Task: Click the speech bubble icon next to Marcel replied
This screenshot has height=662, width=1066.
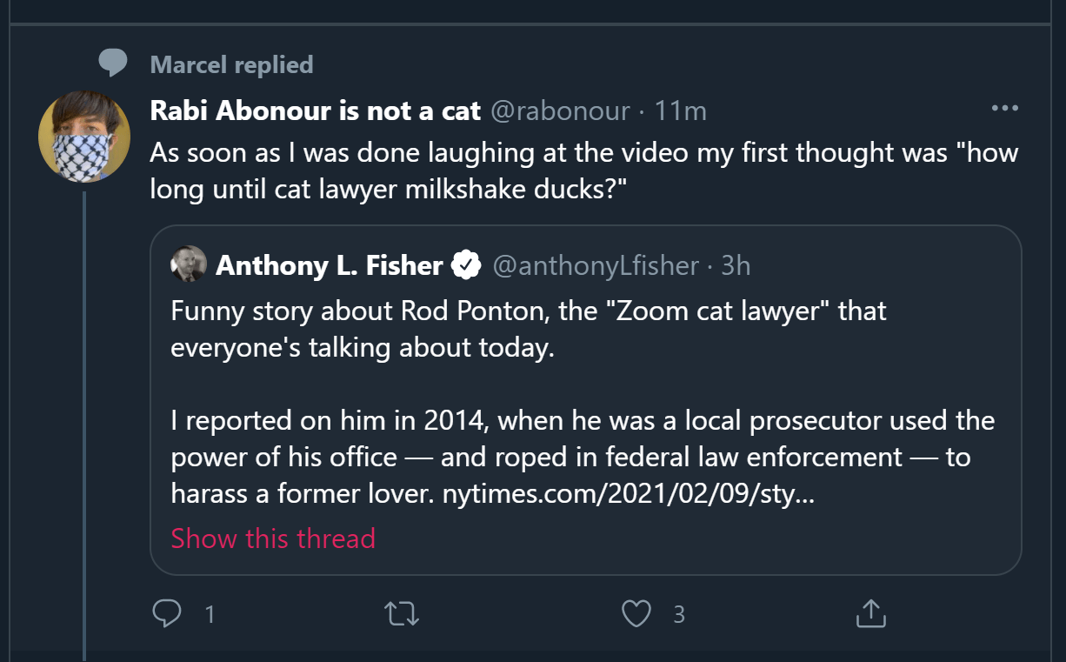Action: (x=112, y=62)
